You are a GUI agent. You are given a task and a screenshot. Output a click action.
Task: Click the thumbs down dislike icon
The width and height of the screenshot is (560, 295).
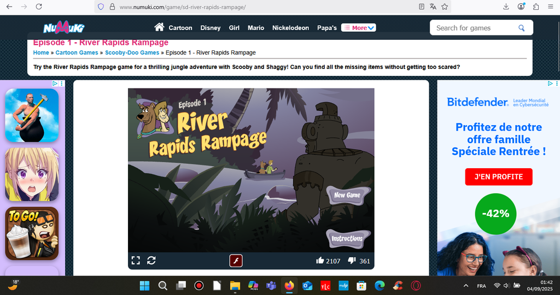pyautogui.click(x=352, y=261)
